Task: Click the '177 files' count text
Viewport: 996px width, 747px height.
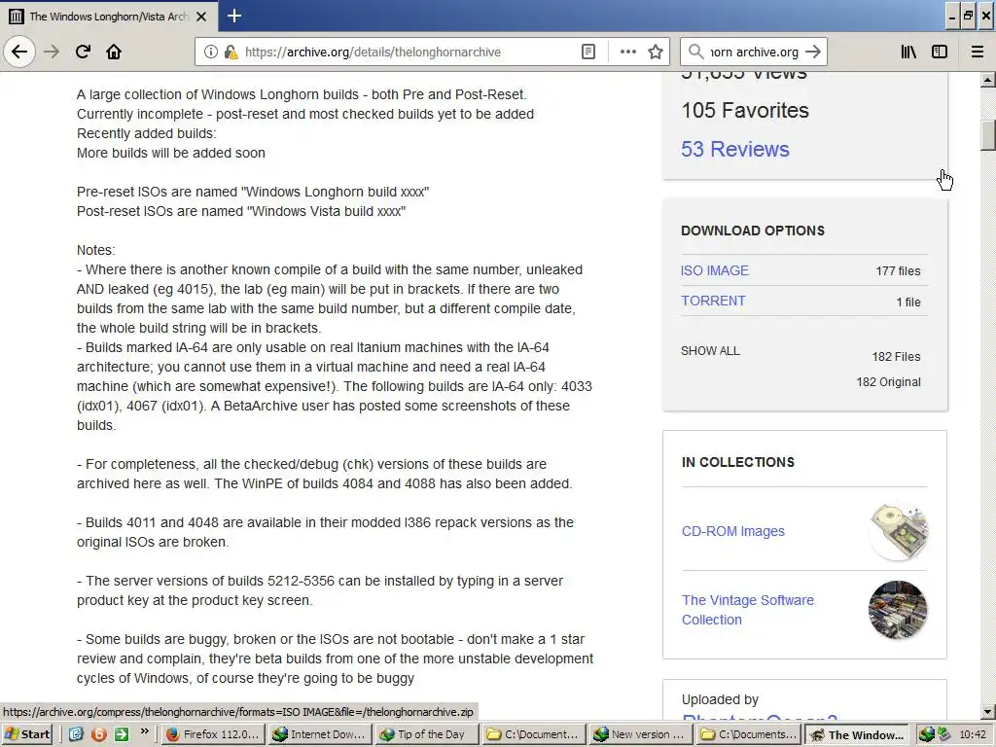Action: click(898, 271)
